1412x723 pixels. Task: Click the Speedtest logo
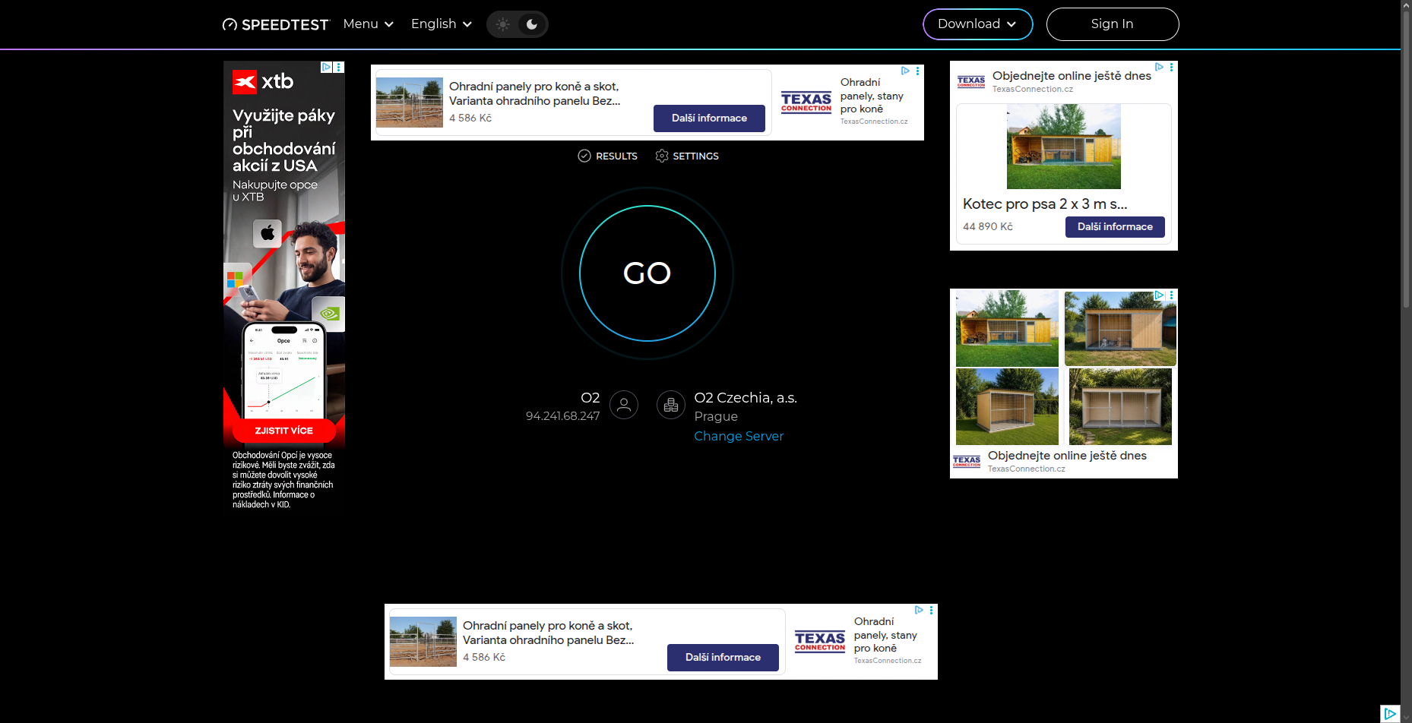[276, 24]
